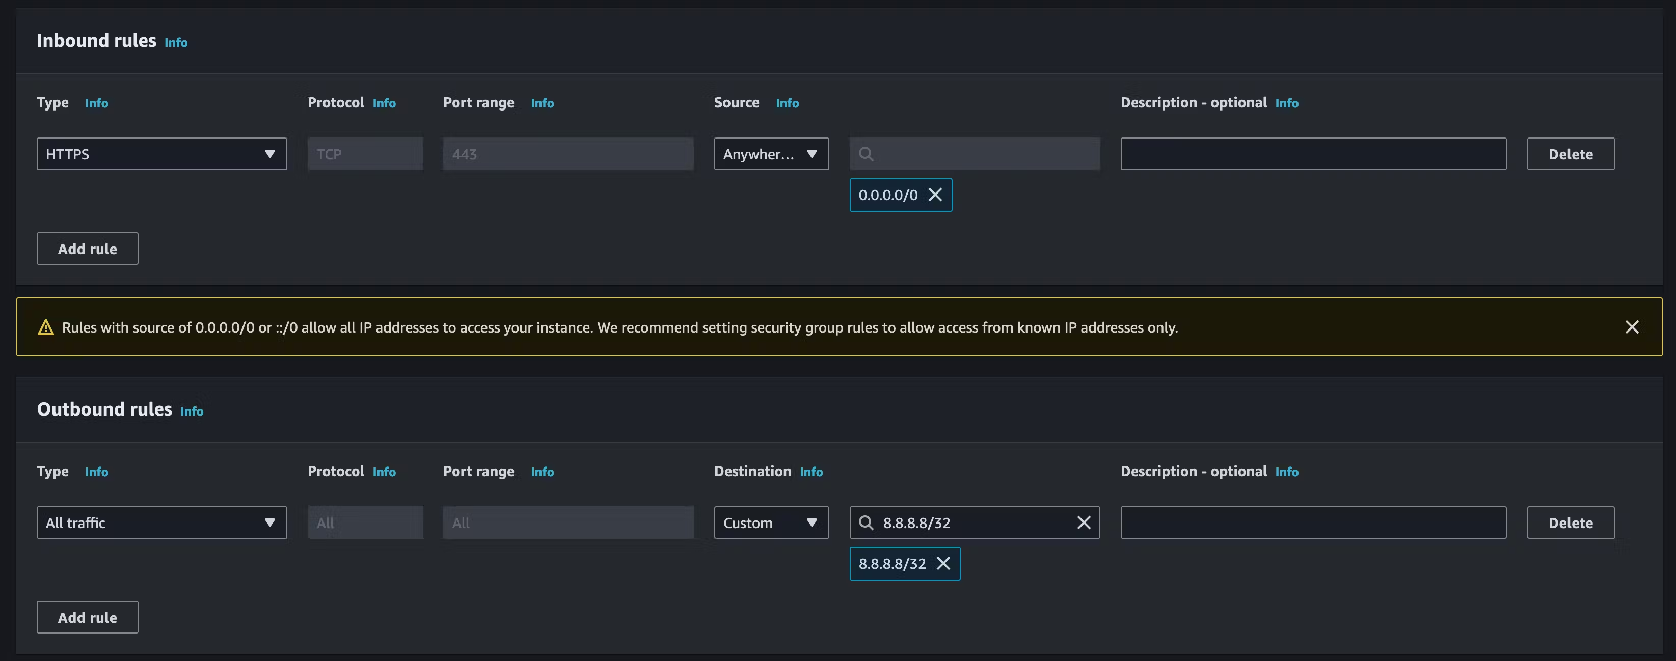This screenshot has width=1676, height=661.
Task: Open Info link next to inbound Port range
Action: point(542,103)
